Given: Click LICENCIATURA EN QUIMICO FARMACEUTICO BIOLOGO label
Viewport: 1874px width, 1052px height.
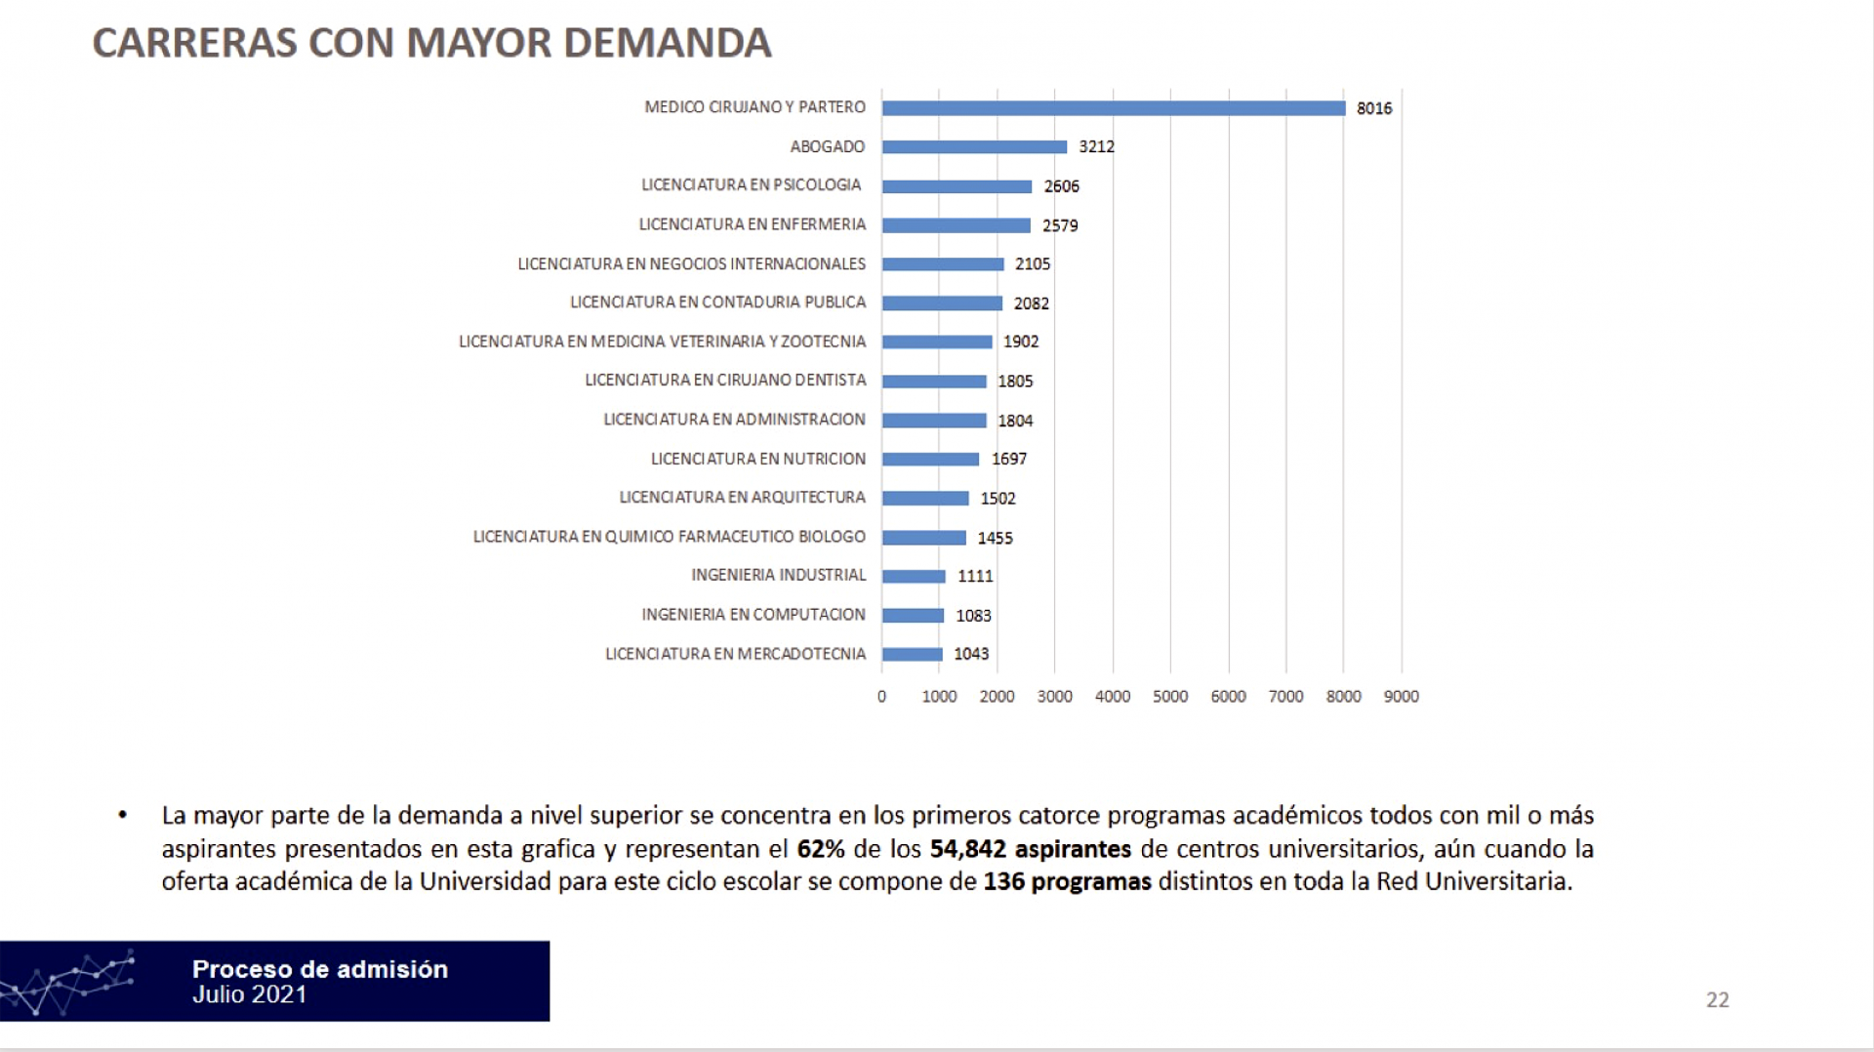Looking at the screenshot, I should coord(670,537).
